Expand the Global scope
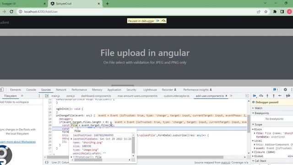Screen dimensions: 293x165 click(253, 156)
